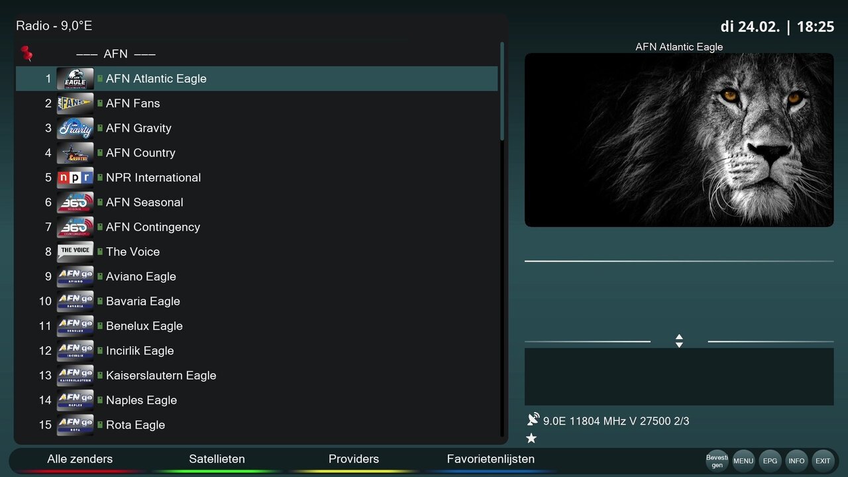Open the Alle zenders tab
Viewport: 848px width, 477px height.
(80, 459)
